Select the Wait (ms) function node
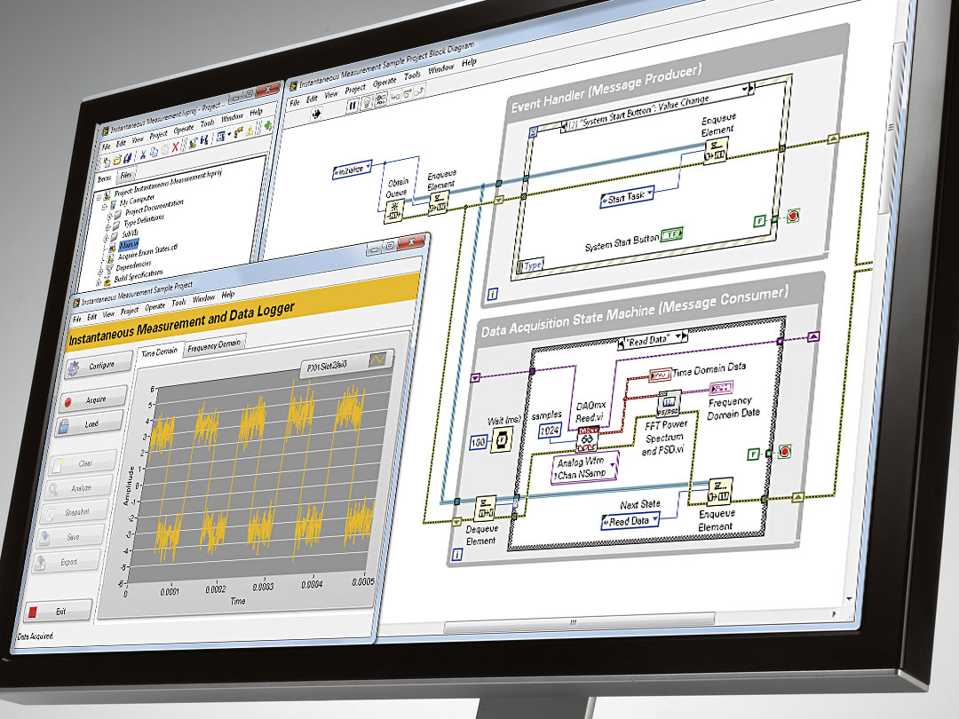 [502, 439]
